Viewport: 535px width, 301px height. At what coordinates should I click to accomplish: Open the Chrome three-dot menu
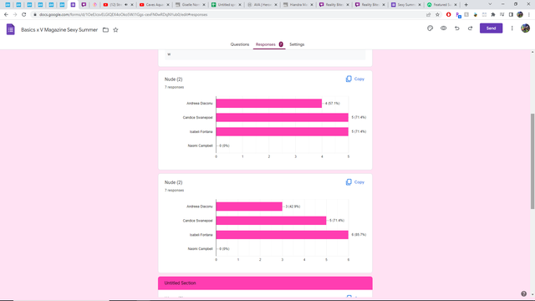[529, 15]
